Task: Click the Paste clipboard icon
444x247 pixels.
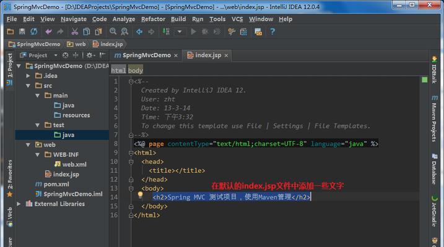Action: (98, 31)
